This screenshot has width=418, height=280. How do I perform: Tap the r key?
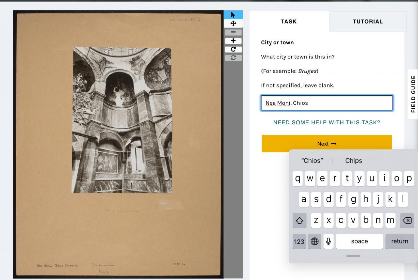coord(335,179)
